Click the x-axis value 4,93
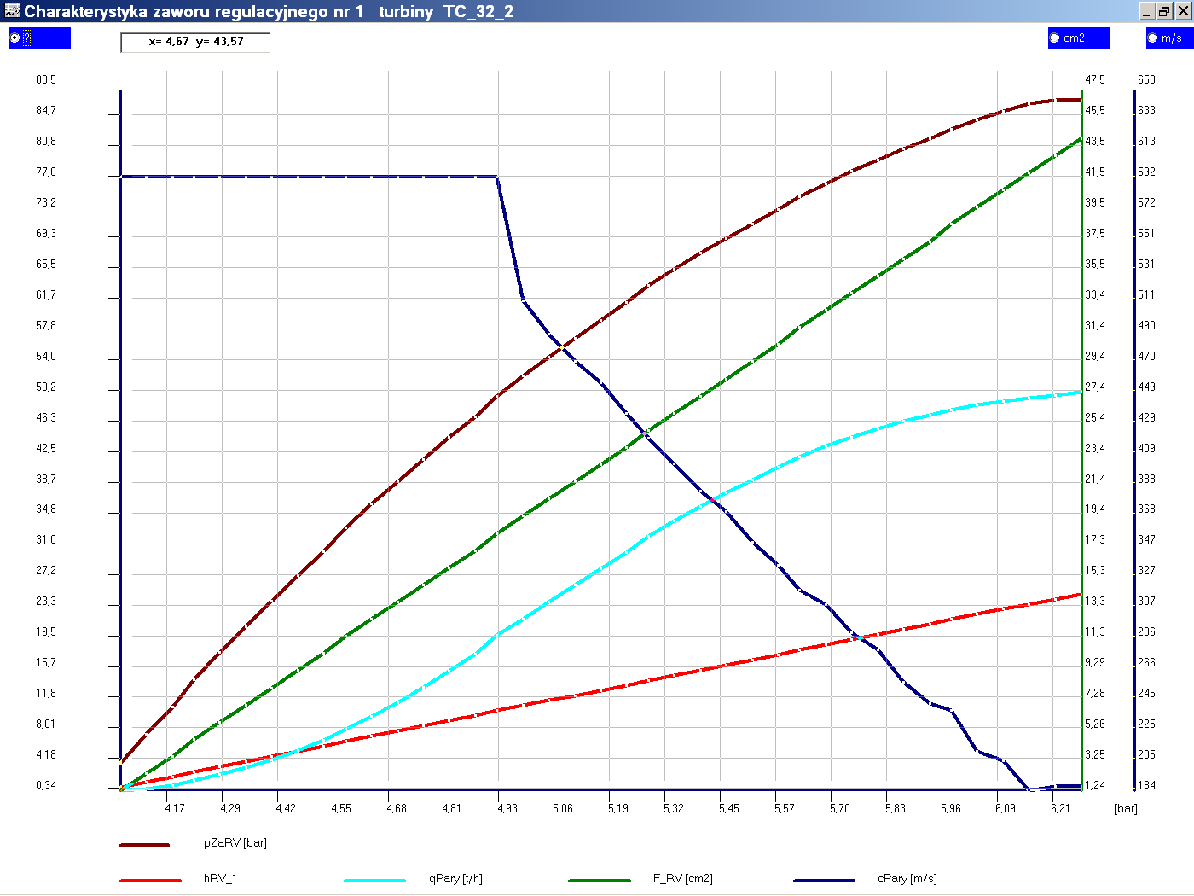Screen dimensions: 1194x896 (507, 809)
